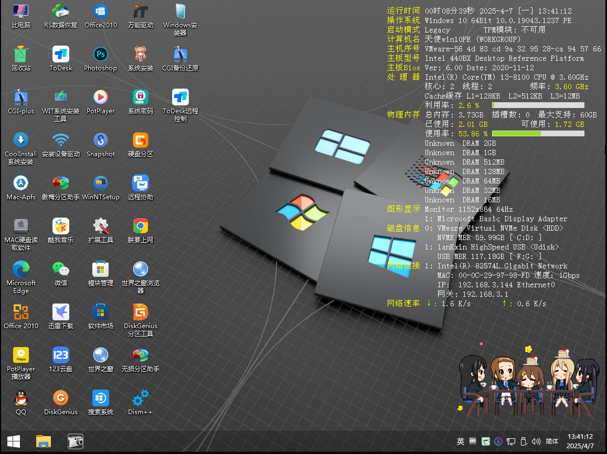Open the 软件市场 icon
Image resolution: width=607 pixels, height=454 pixels.
coord(101,317)
